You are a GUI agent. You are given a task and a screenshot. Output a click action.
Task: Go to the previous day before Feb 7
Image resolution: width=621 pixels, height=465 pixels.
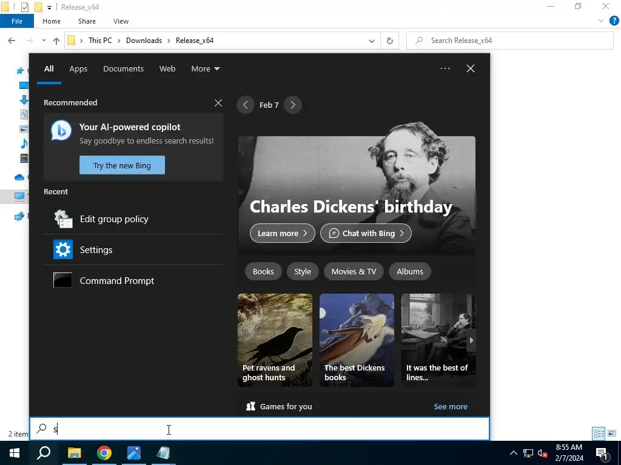(246, 105)
